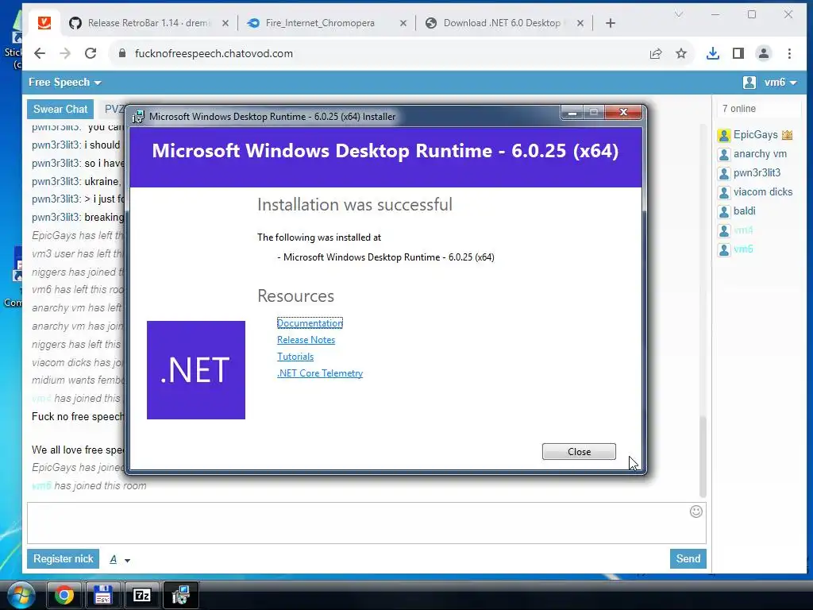Image resolution: width=813 pixels, height=610 pixels.
Task: Expand the vm6 user dropdown
Action: (780, 83)
